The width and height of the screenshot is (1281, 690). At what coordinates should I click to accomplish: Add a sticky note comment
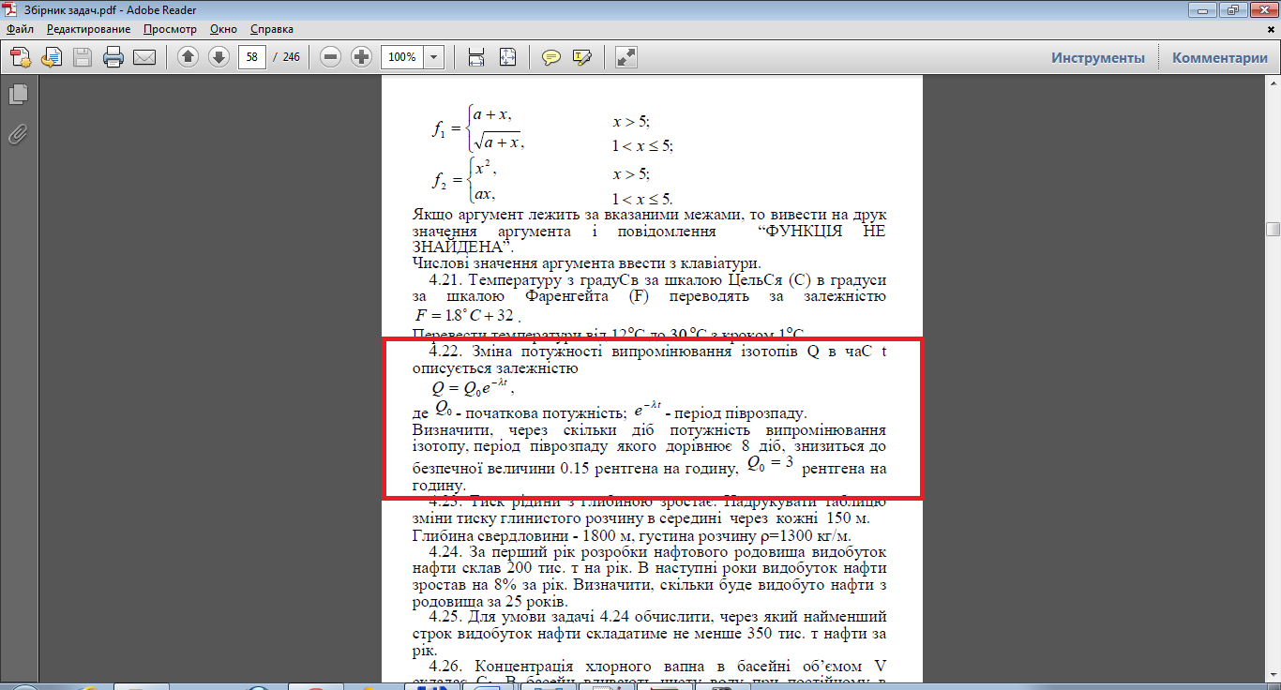[x=551, y=57]
